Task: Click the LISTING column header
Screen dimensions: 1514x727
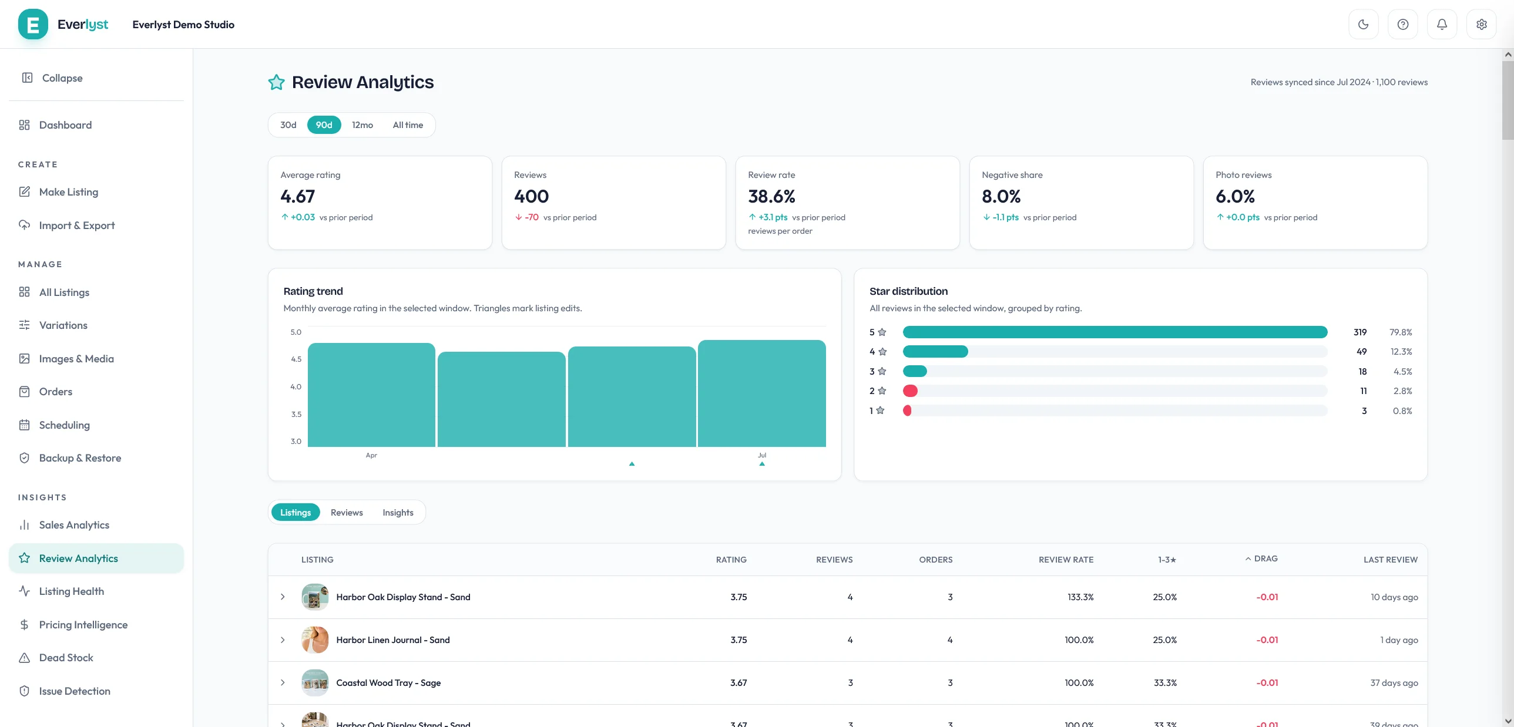Action: tap(317, 560)
